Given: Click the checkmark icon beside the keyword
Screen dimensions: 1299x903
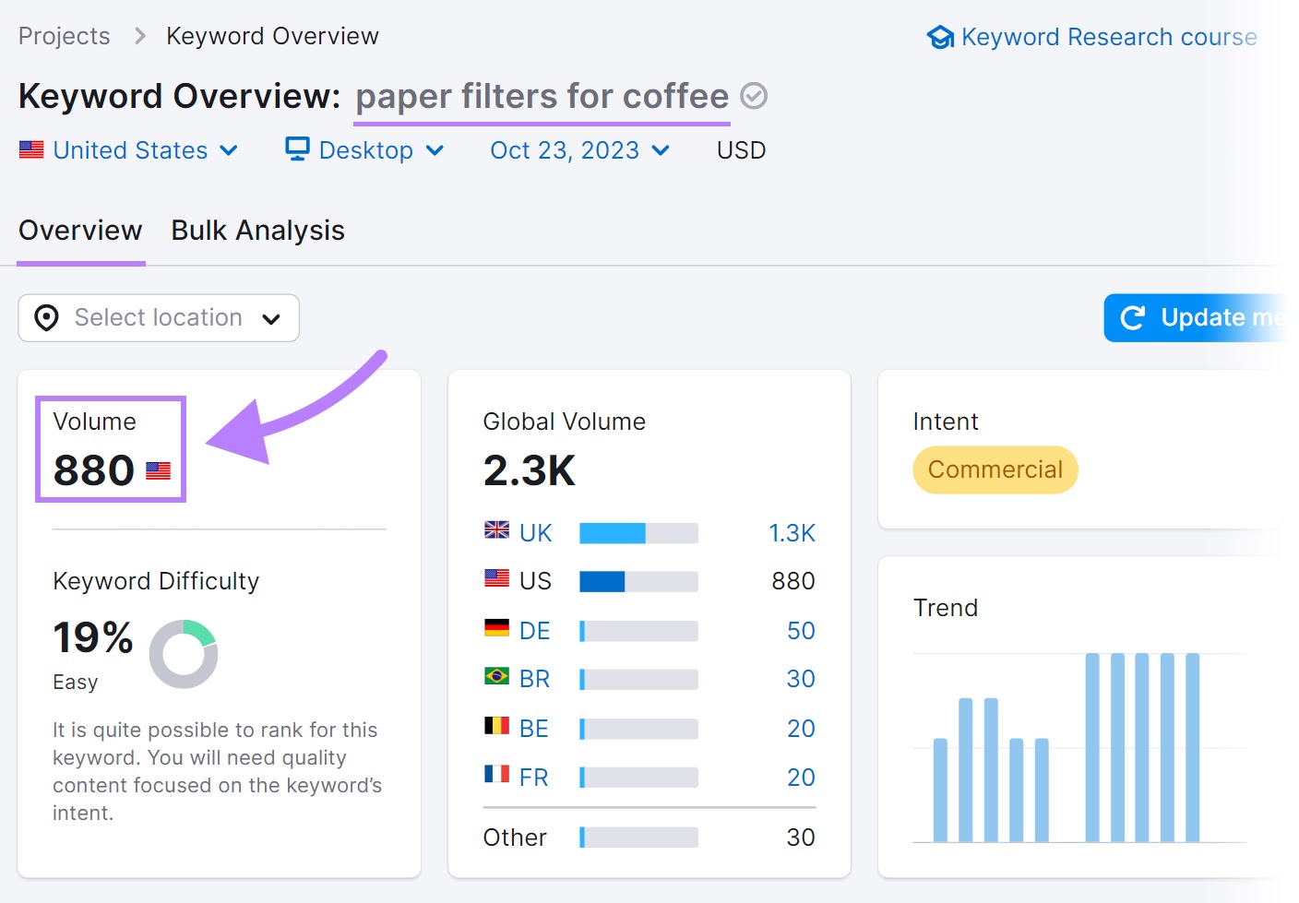Looking at the screenshot, I should 754,96.
